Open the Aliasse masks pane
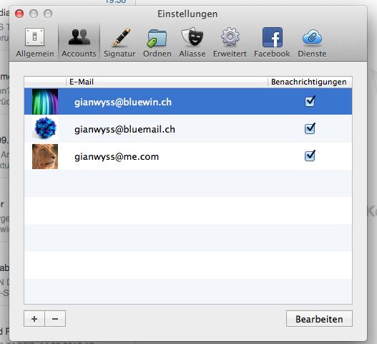377x344 pixels. click(192, 42)
